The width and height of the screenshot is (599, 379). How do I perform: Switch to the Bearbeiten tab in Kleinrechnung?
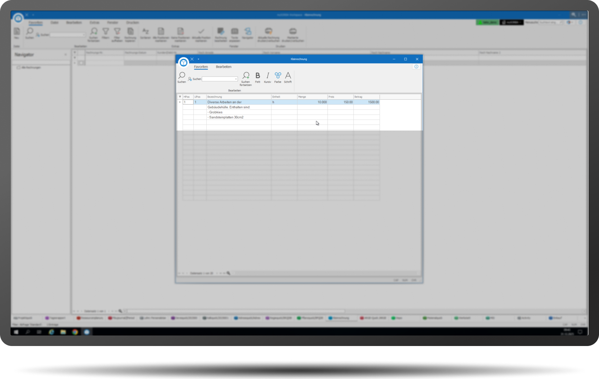click(x=224, y=67)
